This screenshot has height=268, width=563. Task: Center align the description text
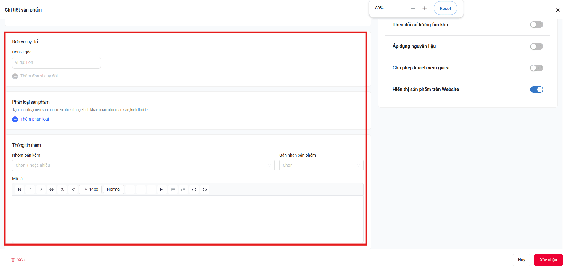coord(141,189)
